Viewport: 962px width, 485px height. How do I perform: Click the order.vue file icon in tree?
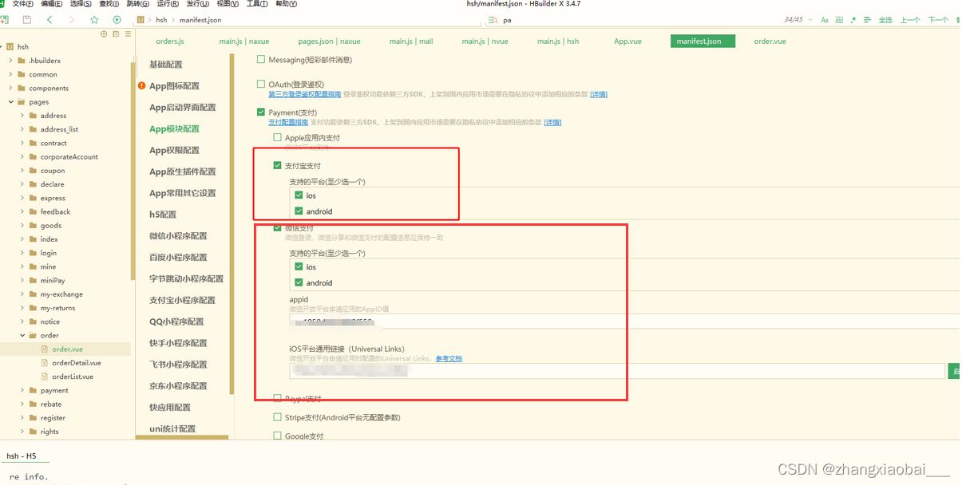[x=45, y=349]
